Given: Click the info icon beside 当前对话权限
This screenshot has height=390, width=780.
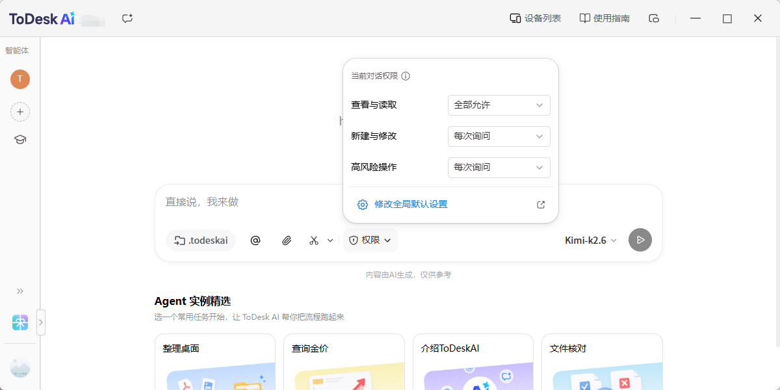Looking at the screenshot, I should (406, 76).
